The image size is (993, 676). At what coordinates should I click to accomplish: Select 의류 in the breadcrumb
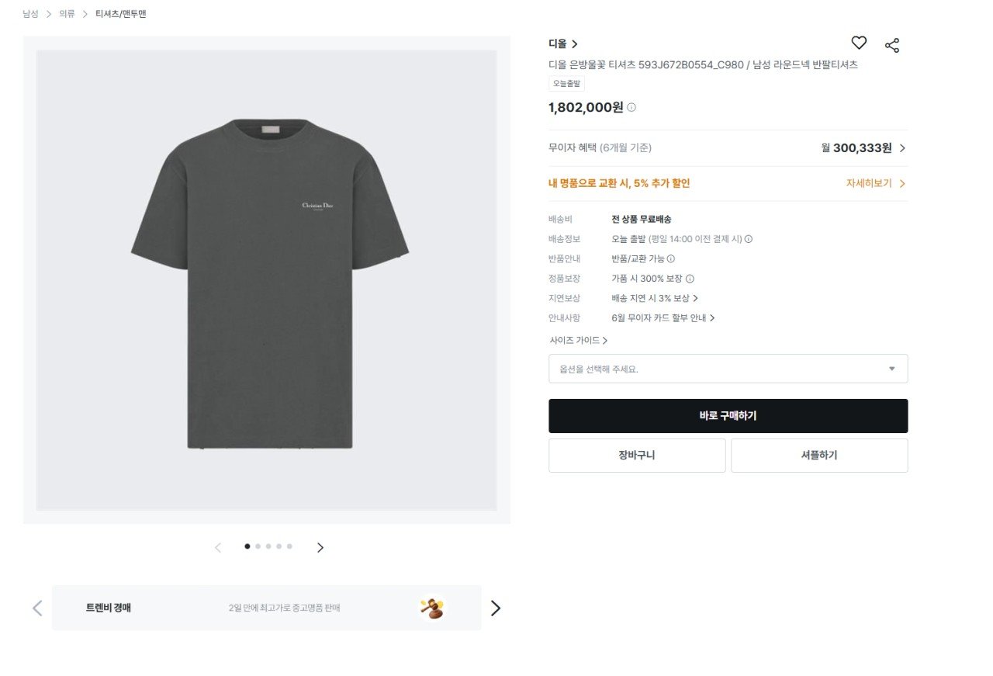point(67,14)
